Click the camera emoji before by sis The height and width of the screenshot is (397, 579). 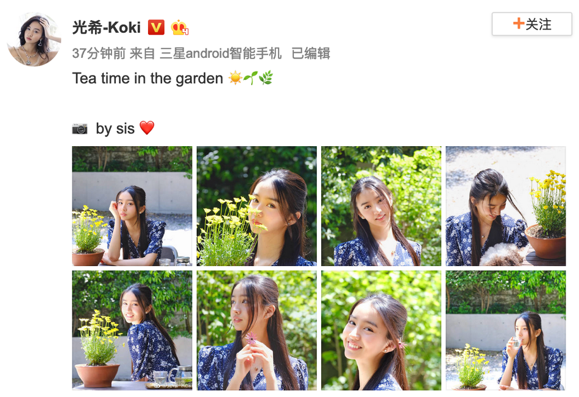pyautogui.click(x=80, y=128)
